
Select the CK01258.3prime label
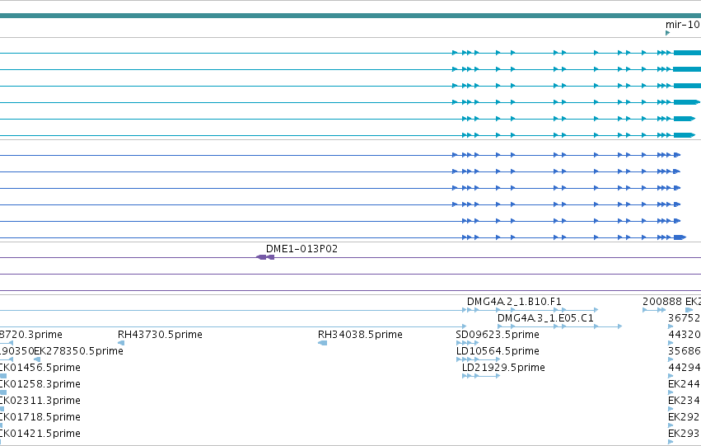tap(40, 384)
